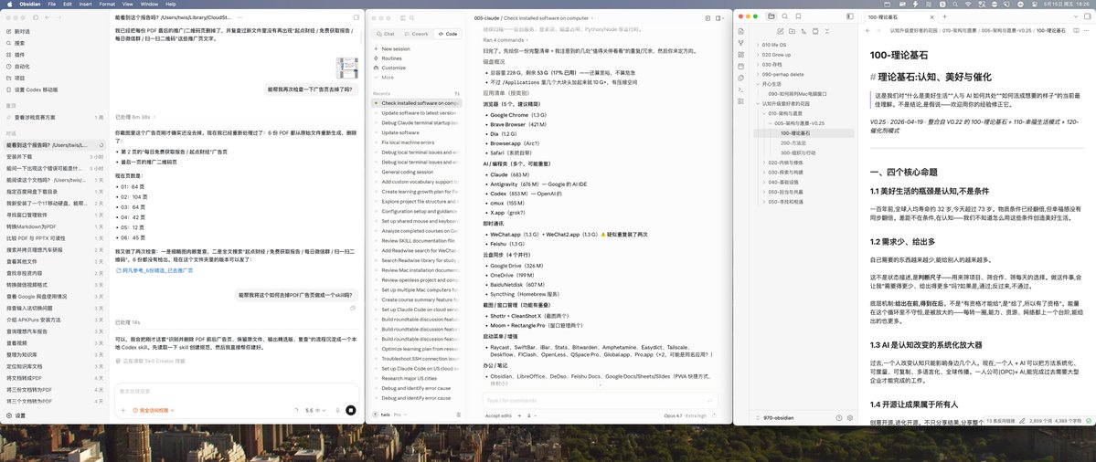Open Obsidian search tab icon

click(785, 16)
